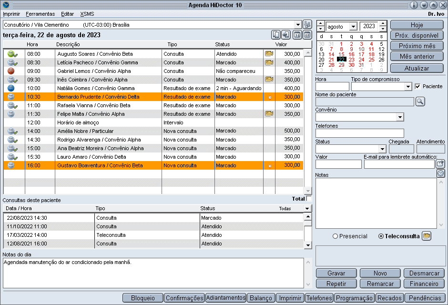This screenshot has width=448, height=305.
Task: Click the red face icon for Gabriel Lemos
Action: [11, 71]
